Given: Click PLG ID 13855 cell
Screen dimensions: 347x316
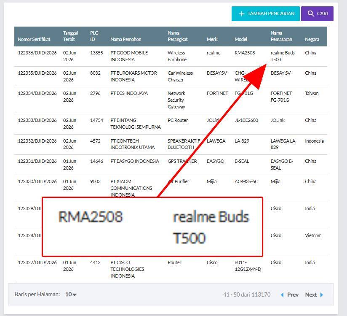Looking at the screenshot, I should tap(96, 53).
